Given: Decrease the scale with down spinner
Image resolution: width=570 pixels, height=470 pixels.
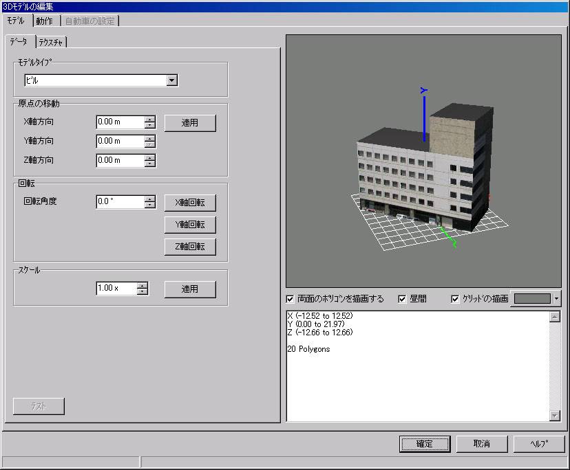Looking at the screenshot, I should (x=142, y=291).
